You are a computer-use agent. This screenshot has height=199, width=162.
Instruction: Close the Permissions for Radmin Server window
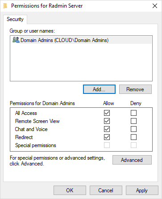(x=155, y=6)
